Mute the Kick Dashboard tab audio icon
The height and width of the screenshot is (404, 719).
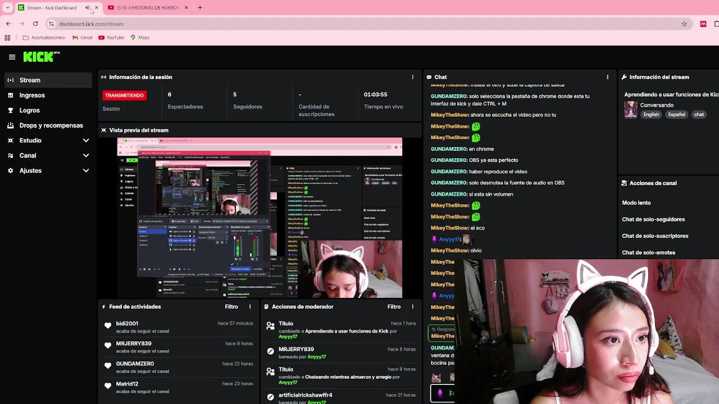click(87, 8)
